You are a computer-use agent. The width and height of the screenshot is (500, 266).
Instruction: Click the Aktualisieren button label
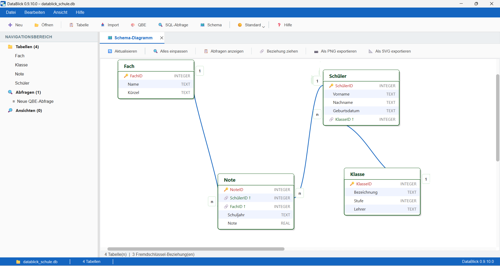(x=126, y=51)
